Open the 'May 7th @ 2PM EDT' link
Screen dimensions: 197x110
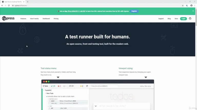75,11
